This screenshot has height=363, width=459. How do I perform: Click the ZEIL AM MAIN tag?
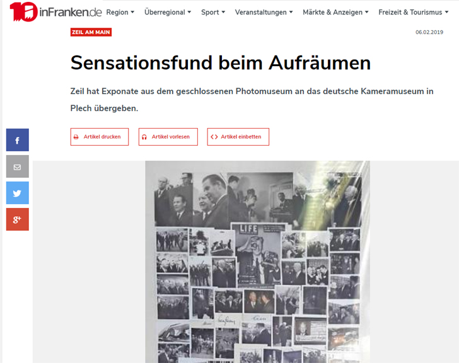point(91,32)
